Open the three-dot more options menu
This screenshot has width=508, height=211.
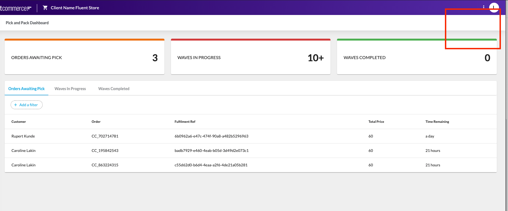[483, 7]
